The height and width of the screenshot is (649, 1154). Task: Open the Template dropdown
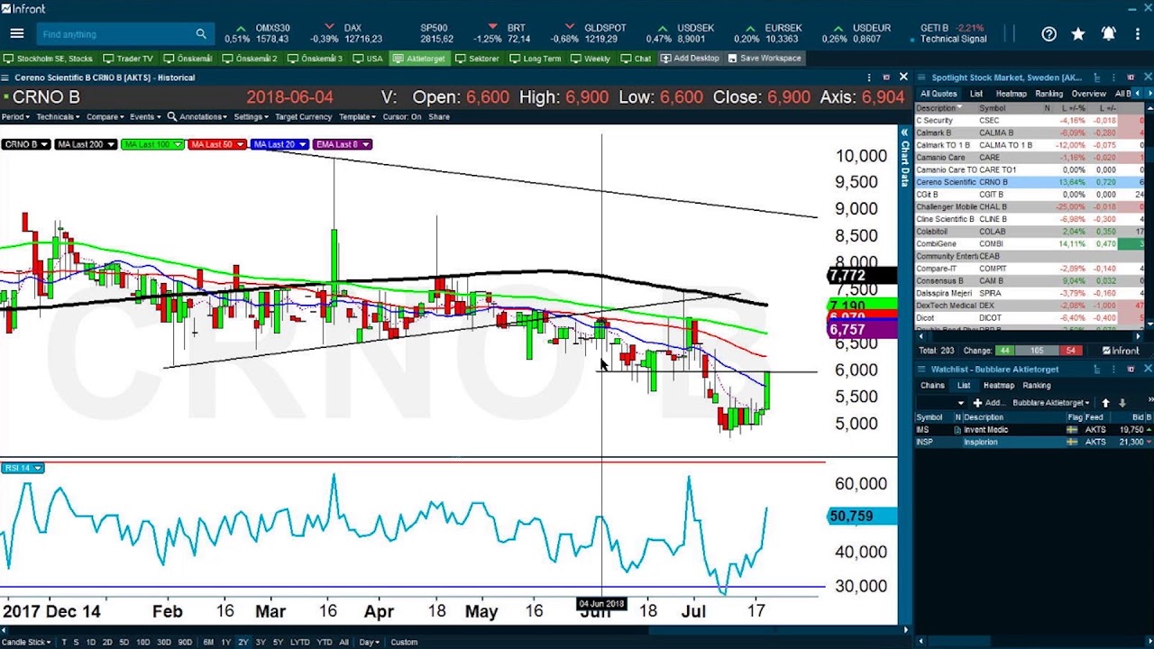[x=358, y=116]
